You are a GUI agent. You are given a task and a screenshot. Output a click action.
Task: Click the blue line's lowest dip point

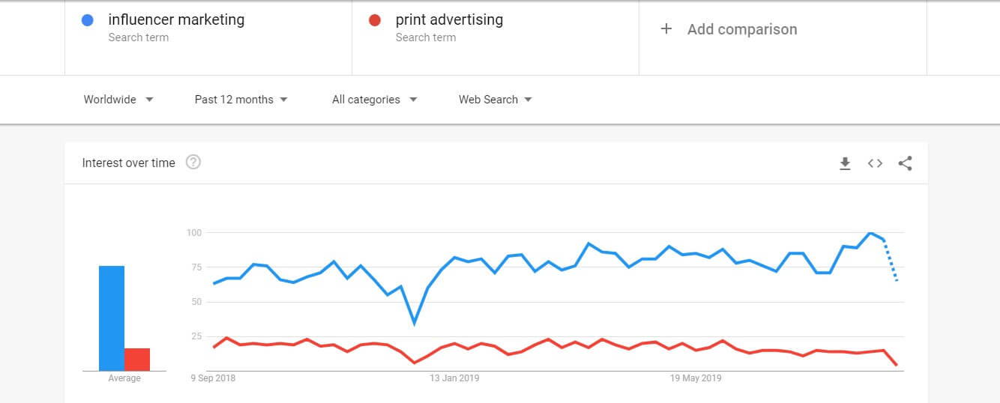point(415,323)
